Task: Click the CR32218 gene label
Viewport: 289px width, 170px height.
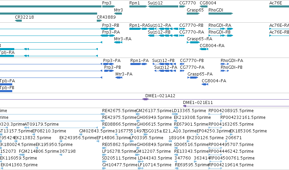Action: pyautogui.click(x=24, y=17)
